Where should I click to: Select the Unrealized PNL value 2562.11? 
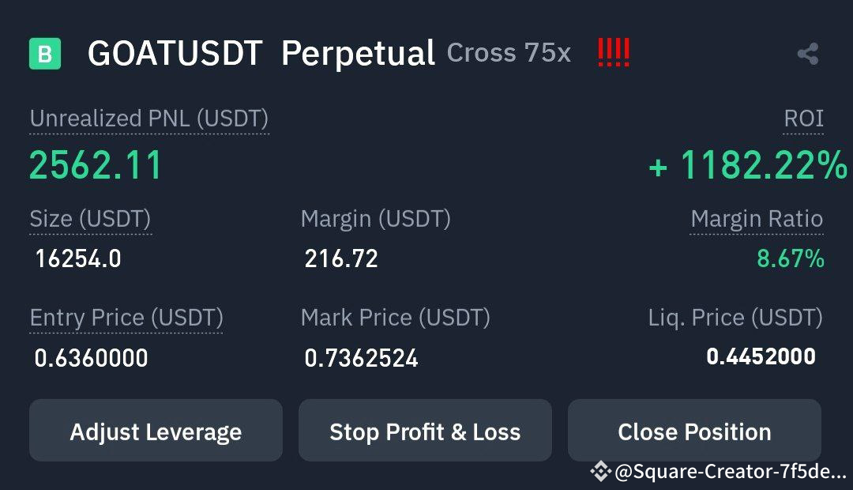point(95,166)
